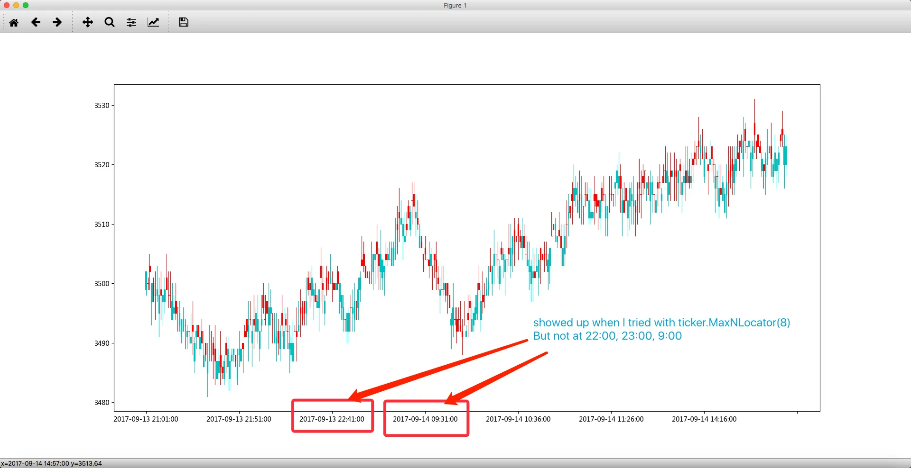Screen dimensions: 911x468
Task: Maximize the Figure 1 window
Action: coord(26,5)
